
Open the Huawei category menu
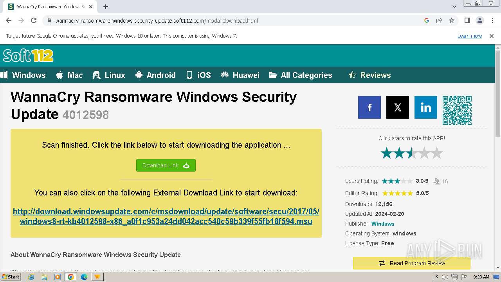pos(240,75)
